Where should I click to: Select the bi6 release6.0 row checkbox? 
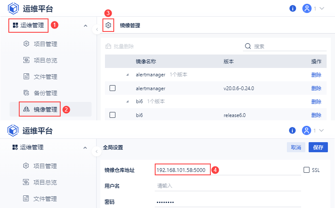click(x=112, y=115)
